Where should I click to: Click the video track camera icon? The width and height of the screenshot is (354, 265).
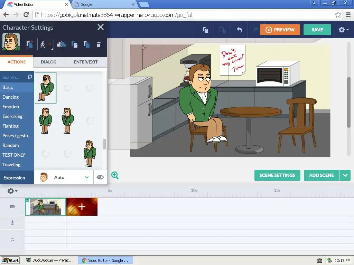tap(13, 207)
